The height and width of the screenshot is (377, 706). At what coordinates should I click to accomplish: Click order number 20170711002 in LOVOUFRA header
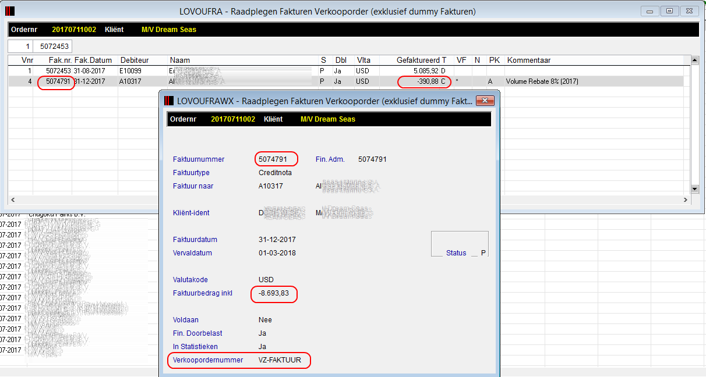(75, 30)
